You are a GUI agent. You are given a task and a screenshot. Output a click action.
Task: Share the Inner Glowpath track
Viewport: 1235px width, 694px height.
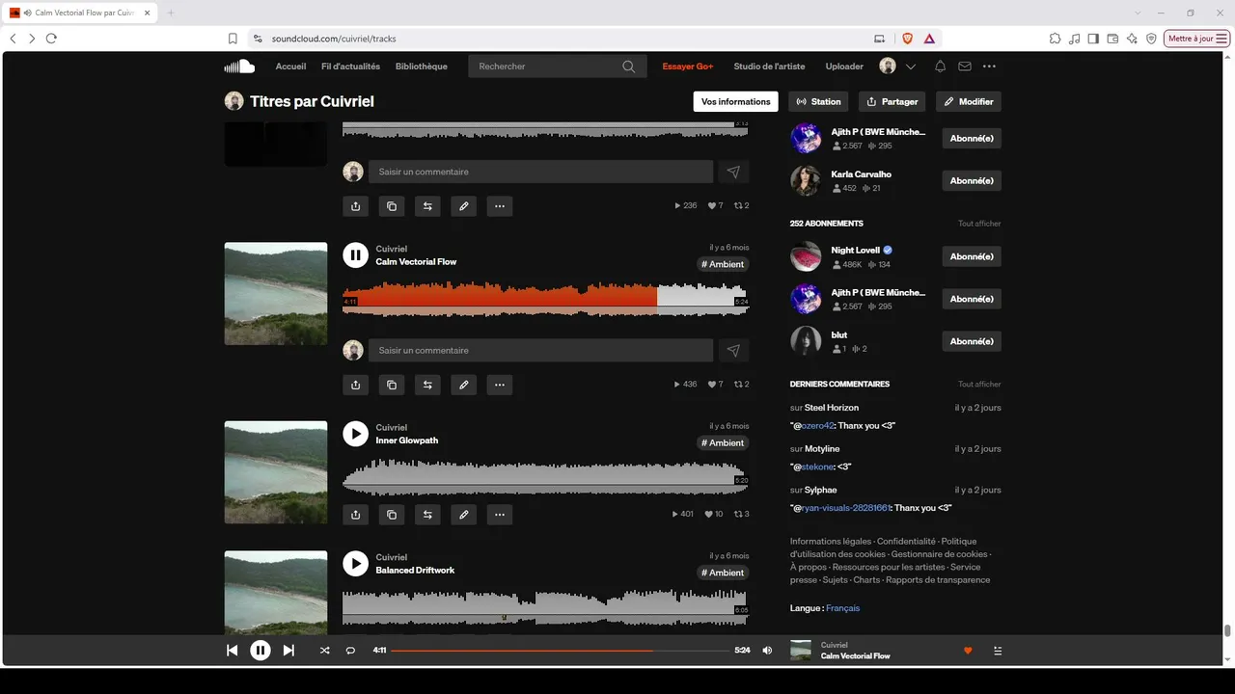[355, 515]
